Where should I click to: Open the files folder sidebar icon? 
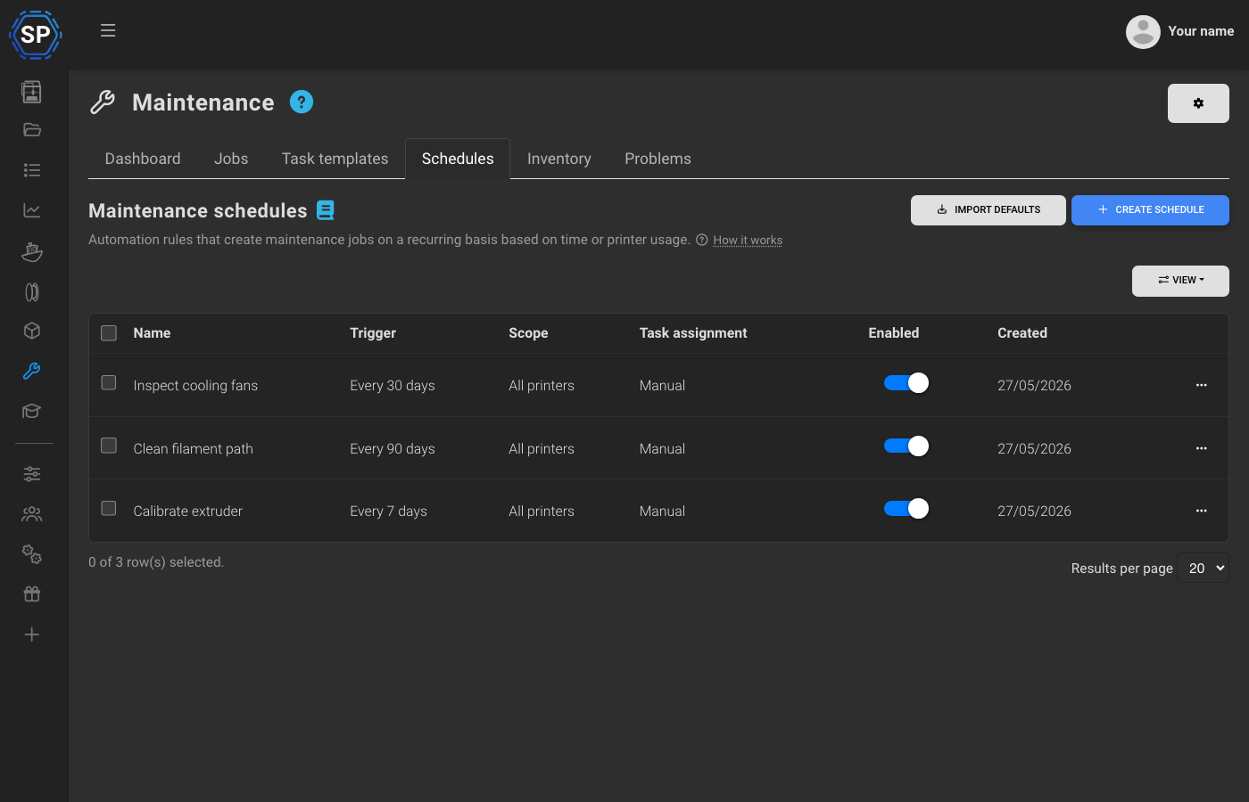[x=32, y=130]
